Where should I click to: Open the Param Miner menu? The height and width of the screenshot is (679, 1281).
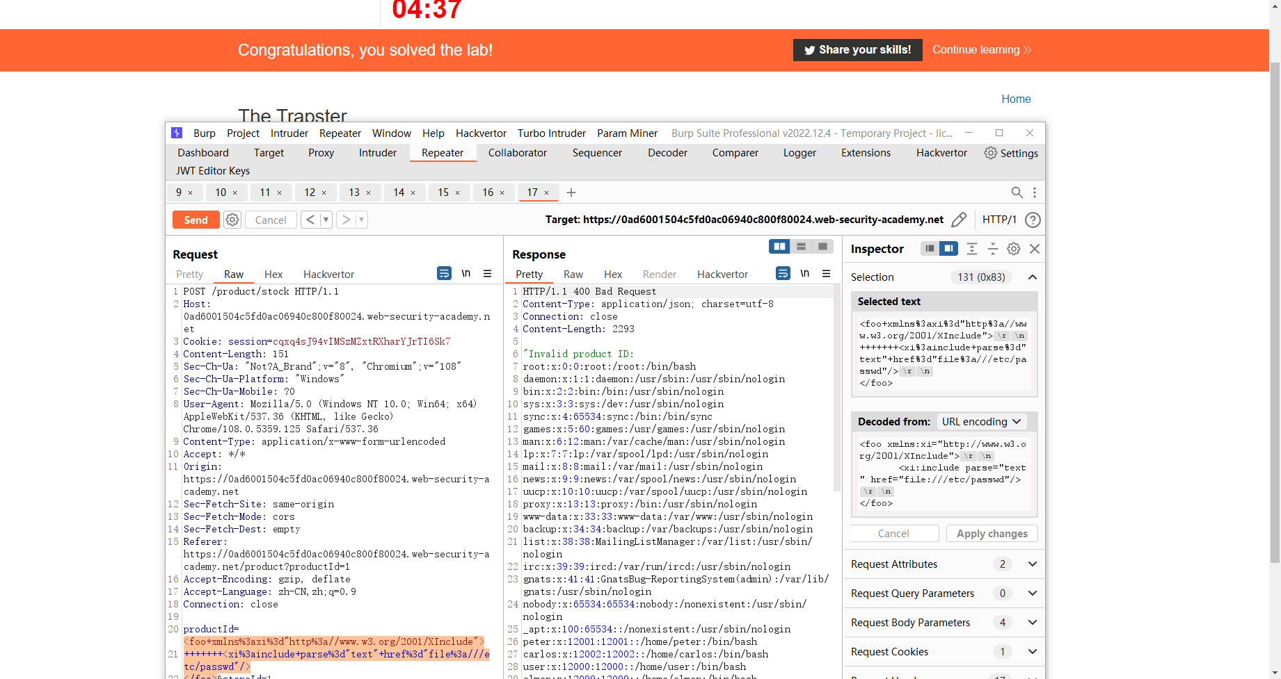click(627, 133)
